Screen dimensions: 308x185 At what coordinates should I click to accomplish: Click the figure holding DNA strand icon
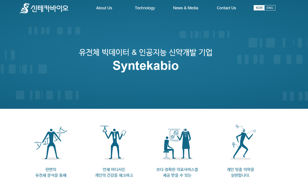tap(51, 143)
